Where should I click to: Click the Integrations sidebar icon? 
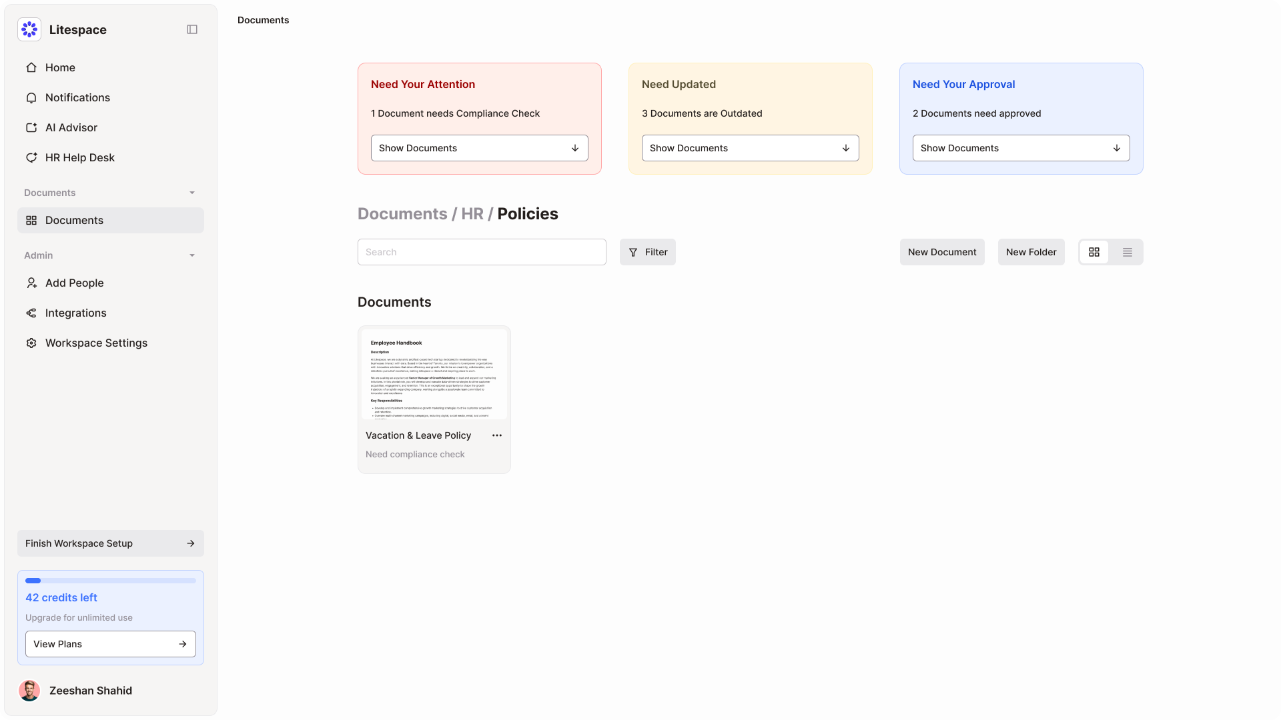31,313
